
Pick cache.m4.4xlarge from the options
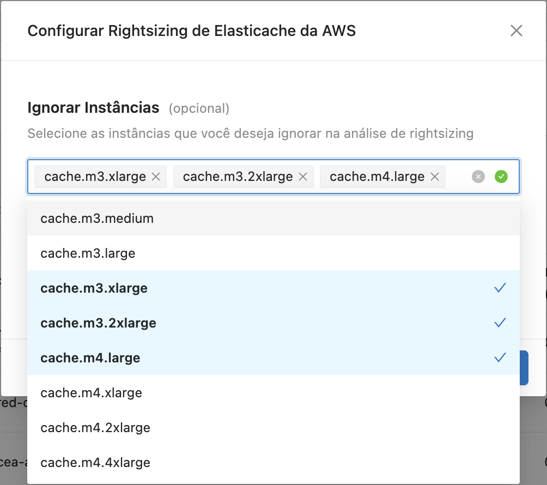(95, 462)
